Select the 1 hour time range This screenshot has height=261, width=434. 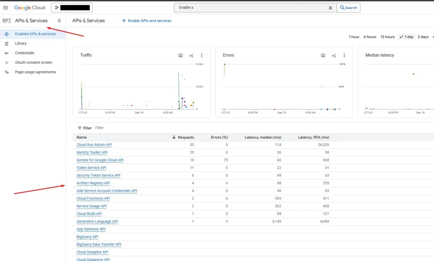354,37
